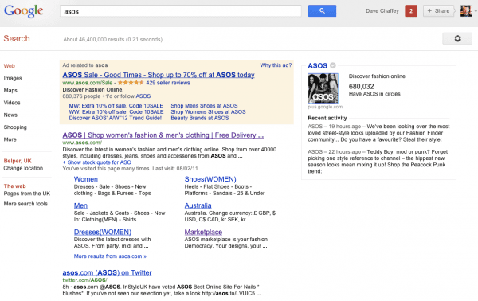Image resolution: width=478 pixels, height=301 pixels.
Task: Open the ASOS Google+ thumbnail image
Action: [323, 88]
